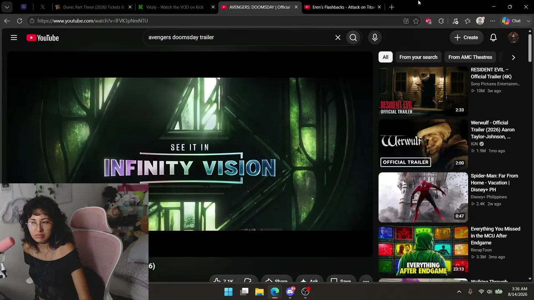This screenshot has width=534, height=300.
Task: Open 'RESIDENT EVIL – Official Trailer (4K)' title
Action: tap(491, 73)
